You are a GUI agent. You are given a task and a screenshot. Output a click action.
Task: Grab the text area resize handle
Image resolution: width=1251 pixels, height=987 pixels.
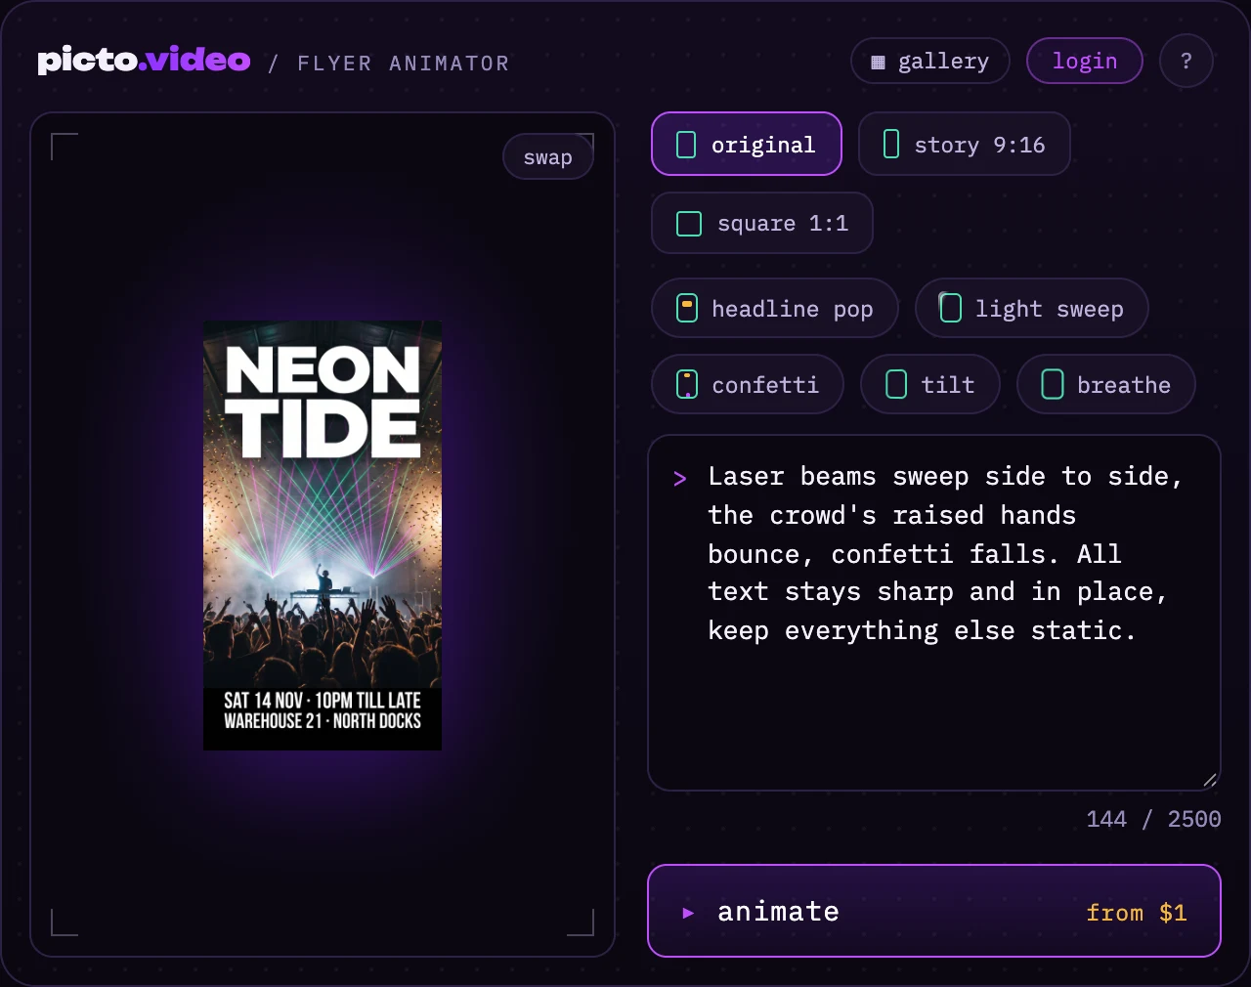(x=1210, y=780)
